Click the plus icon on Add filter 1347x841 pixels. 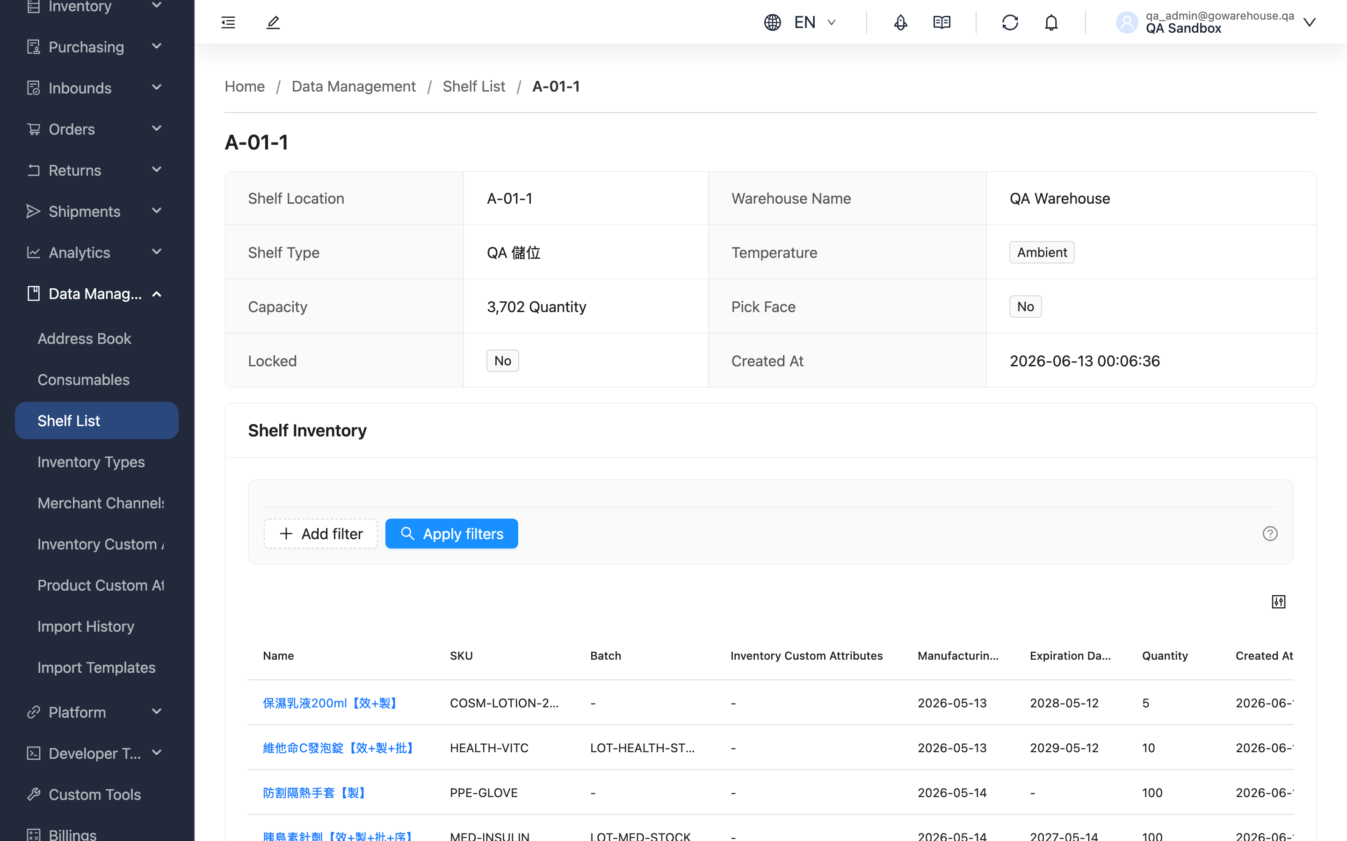pos(286,534)
